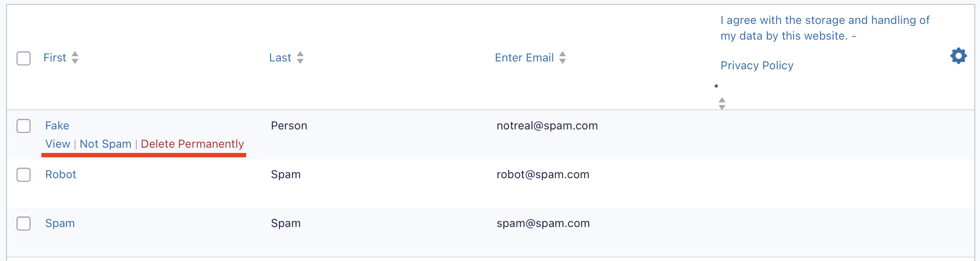Open the Robot entry link
Viewport: 980px width, 261px height.
(x=61, y=174)
